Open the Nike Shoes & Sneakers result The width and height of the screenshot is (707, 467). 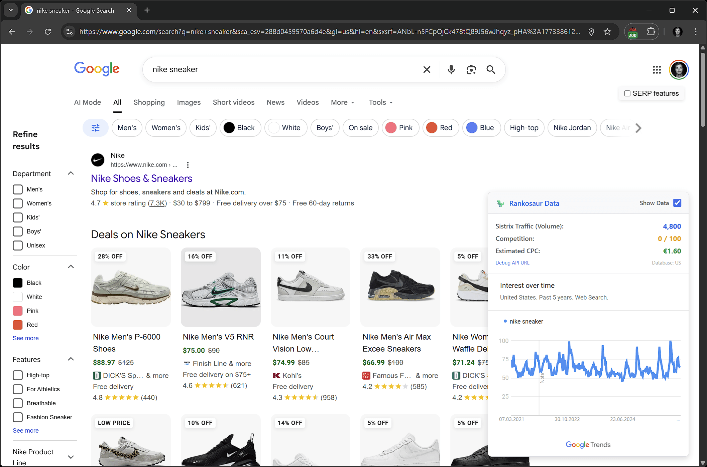coord(141,178)
